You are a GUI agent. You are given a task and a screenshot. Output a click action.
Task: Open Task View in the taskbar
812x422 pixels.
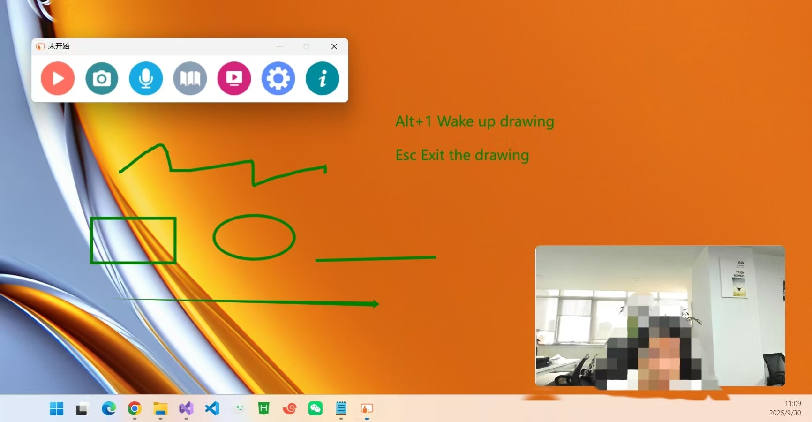pyautogui.click(x=83, y=409)
